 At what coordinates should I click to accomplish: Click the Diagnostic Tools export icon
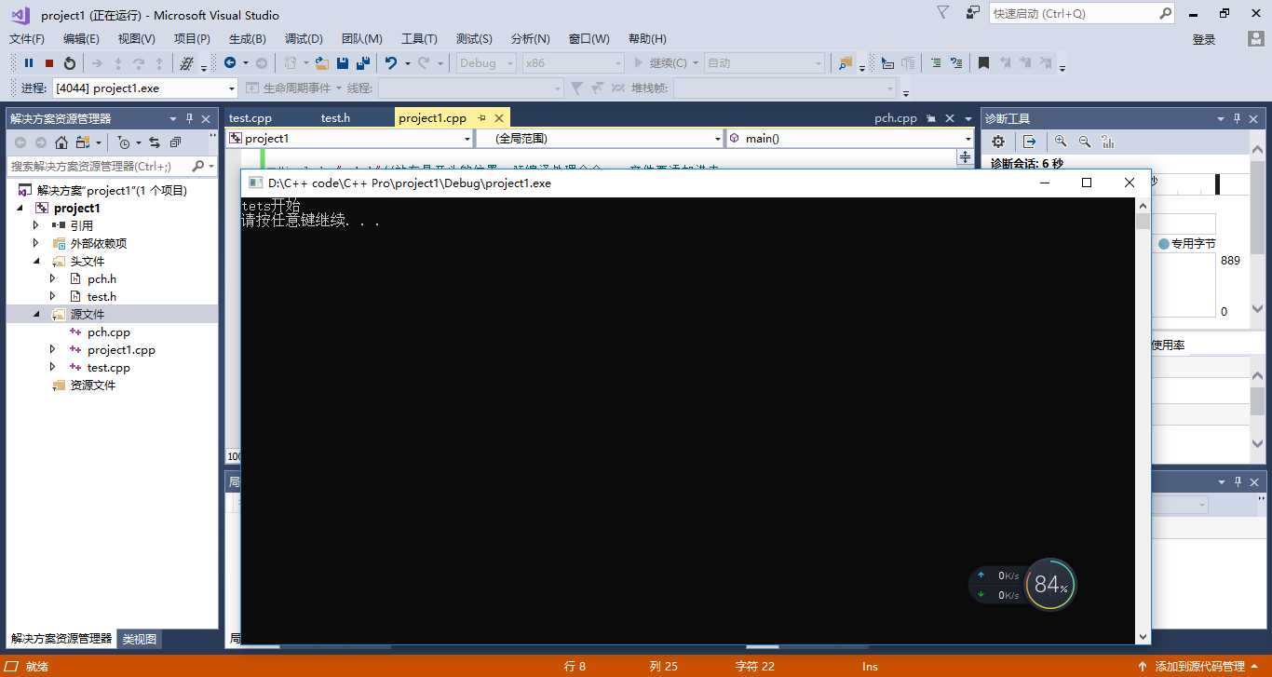tap(1029, 142)
